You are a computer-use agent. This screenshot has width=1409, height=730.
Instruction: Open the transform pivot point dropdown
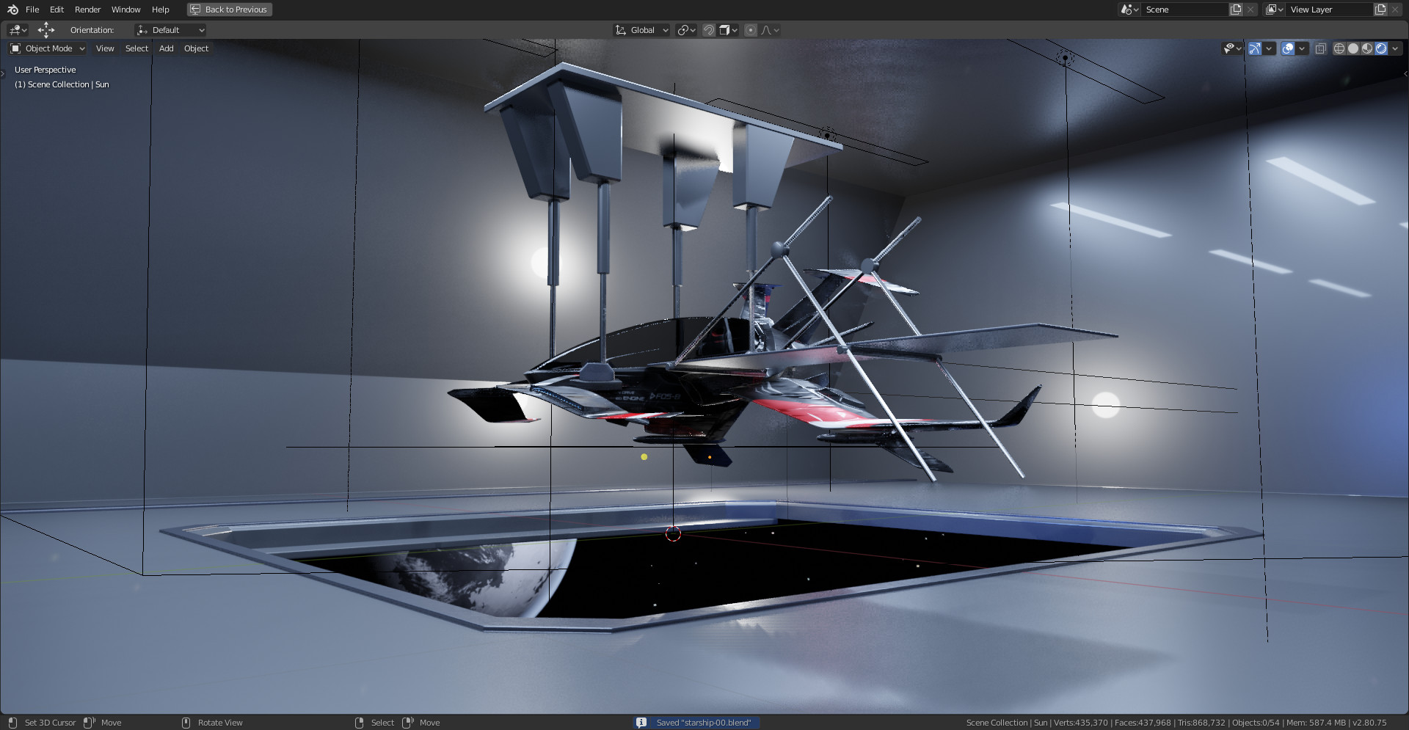coord(687,30)
